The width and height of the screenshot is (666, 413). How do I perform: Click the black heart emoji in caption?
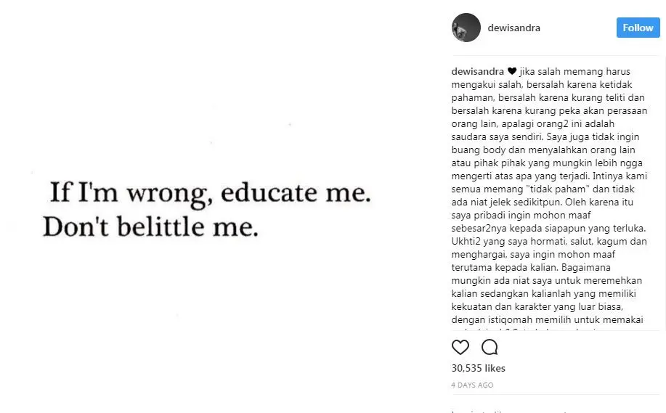click(512, 71)
